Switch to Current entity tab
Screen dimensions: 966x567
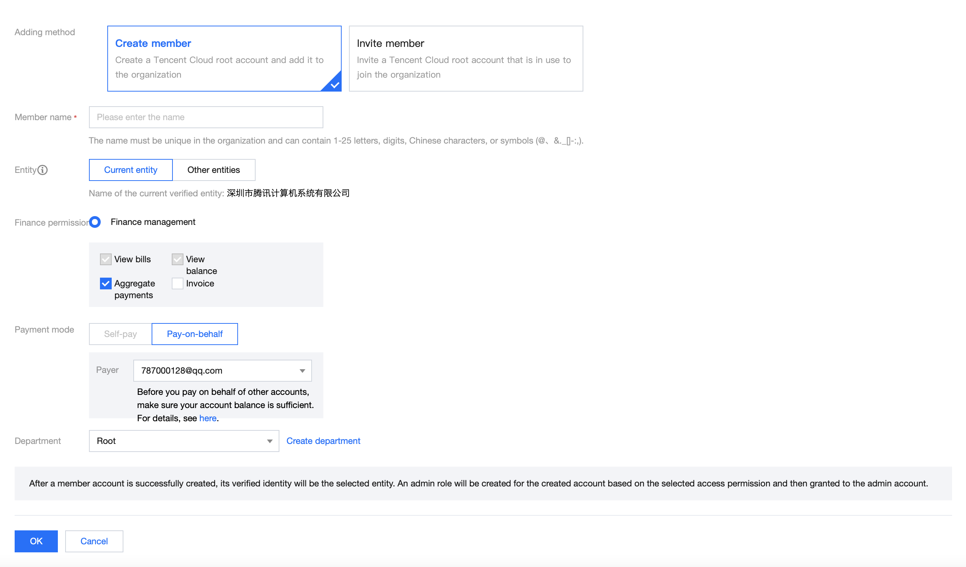[131, 170]
